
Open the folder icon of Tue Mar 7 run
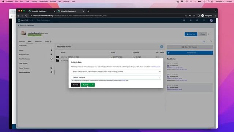point(57,60)
